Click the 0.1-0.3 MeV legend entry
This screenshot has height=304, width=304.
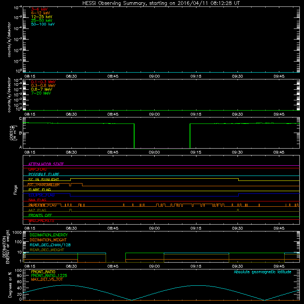(43, 82)
